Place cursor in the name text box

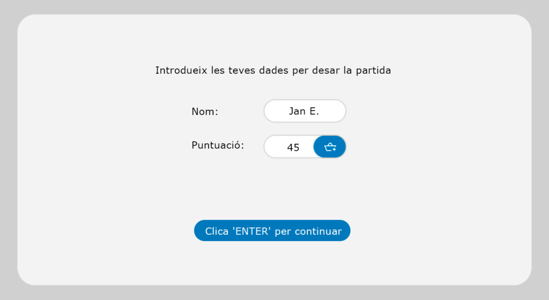coord(305,111)
